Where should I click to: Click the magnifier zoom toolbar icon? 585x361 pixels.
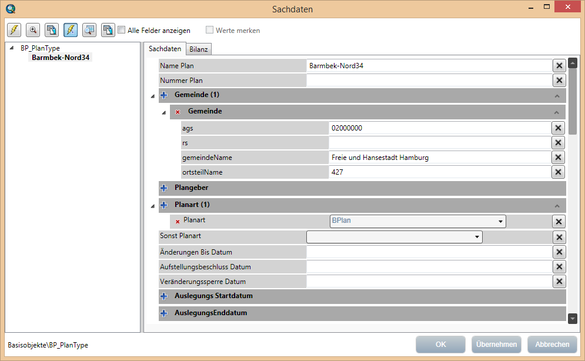point(33,30)
